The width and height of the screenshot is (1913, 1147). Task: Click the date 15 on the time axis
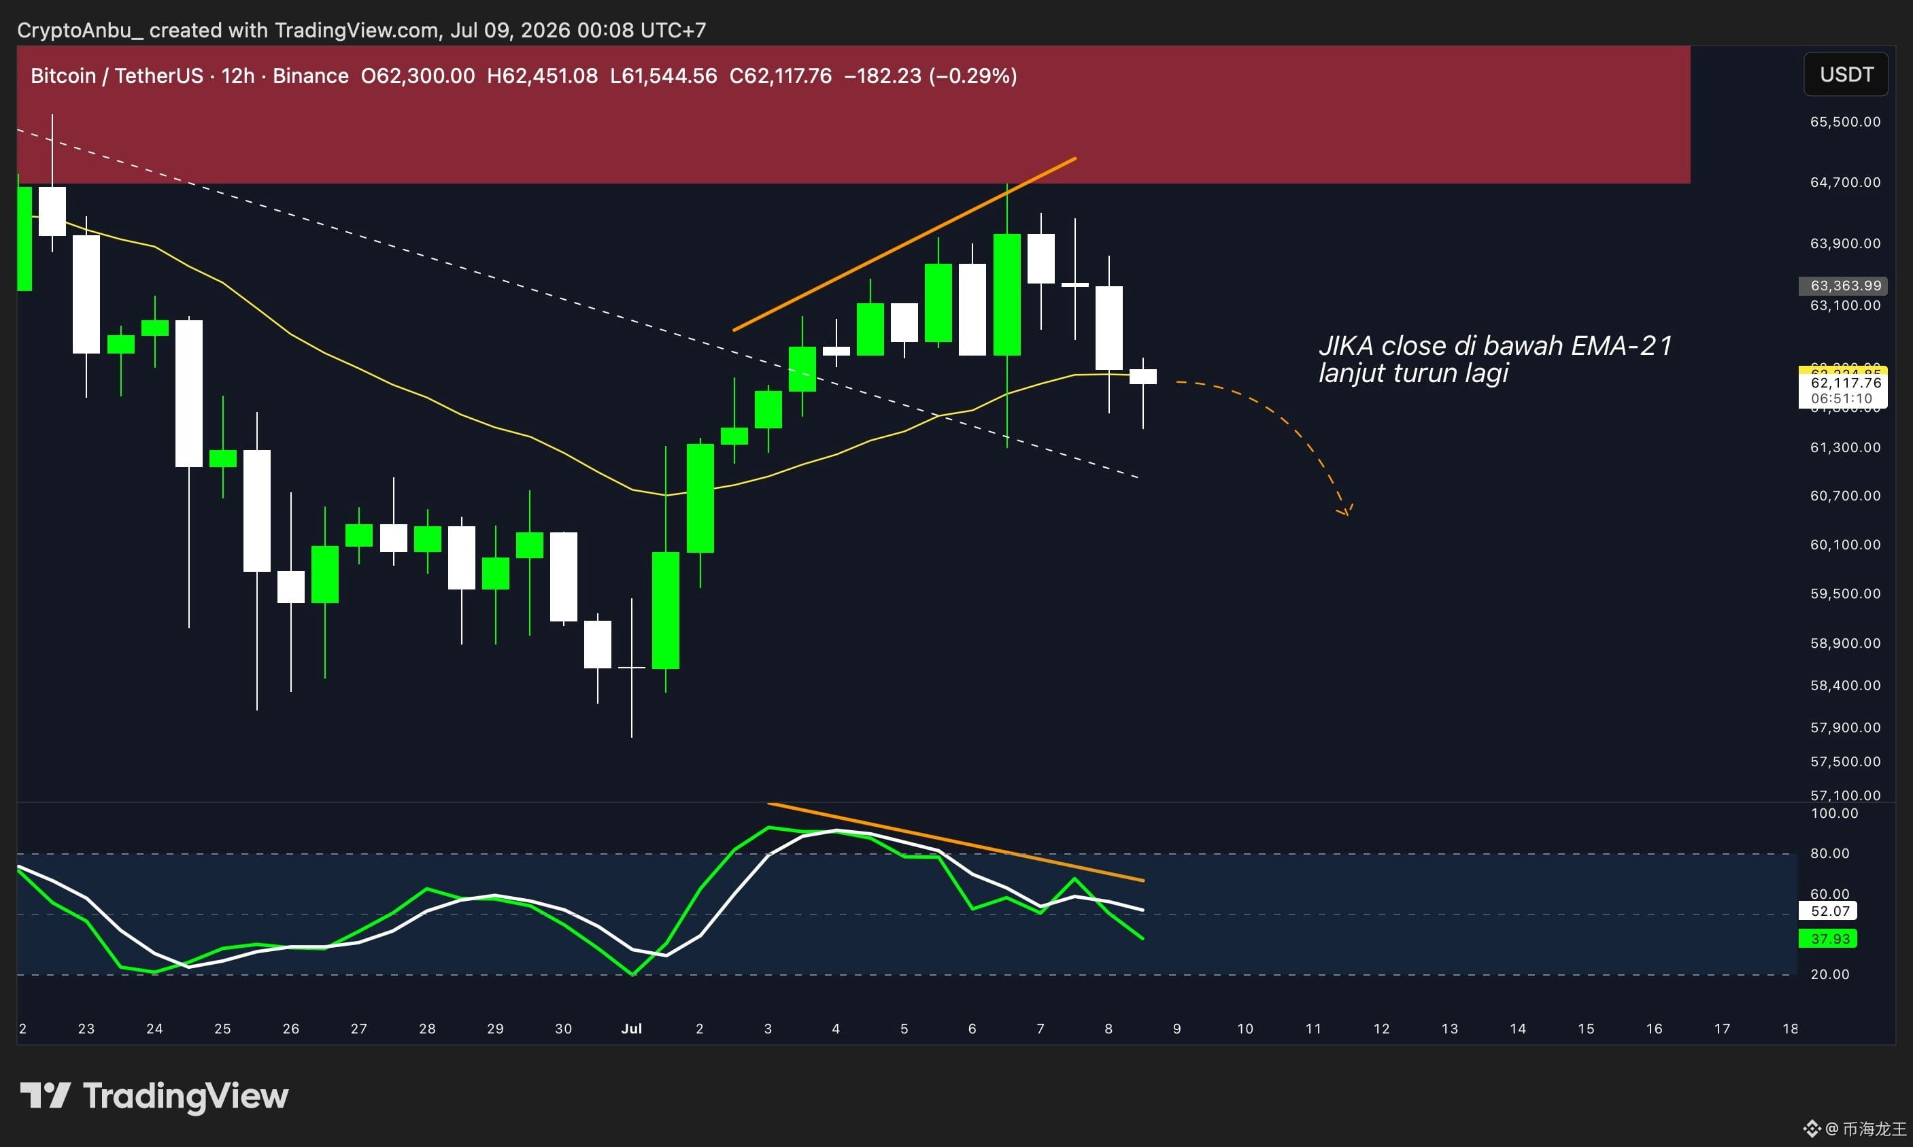1586,1029
